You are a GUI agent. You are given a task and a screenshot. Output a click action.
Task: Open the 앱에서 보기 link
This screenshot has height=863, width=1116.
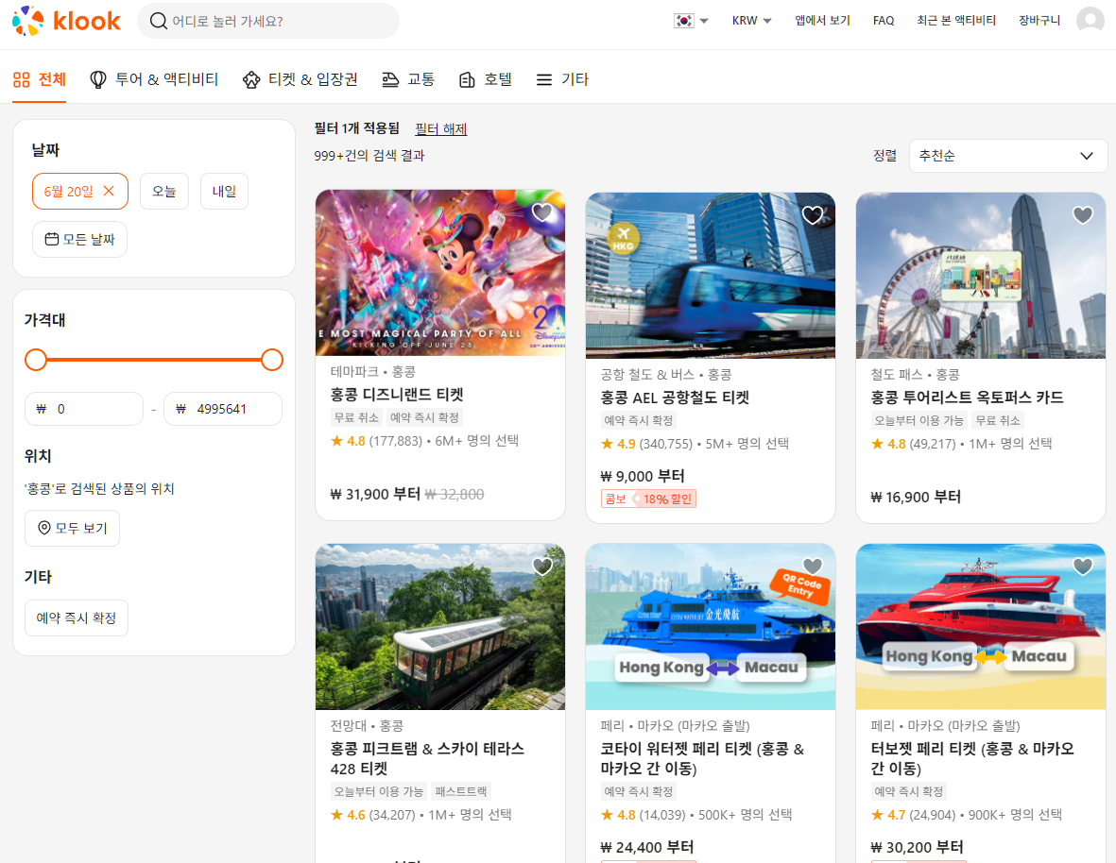(822, 21)
